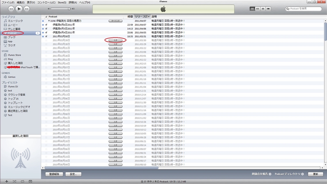
Task: Click the 選択した項目 artwork panel header
Action: [20, 136]
